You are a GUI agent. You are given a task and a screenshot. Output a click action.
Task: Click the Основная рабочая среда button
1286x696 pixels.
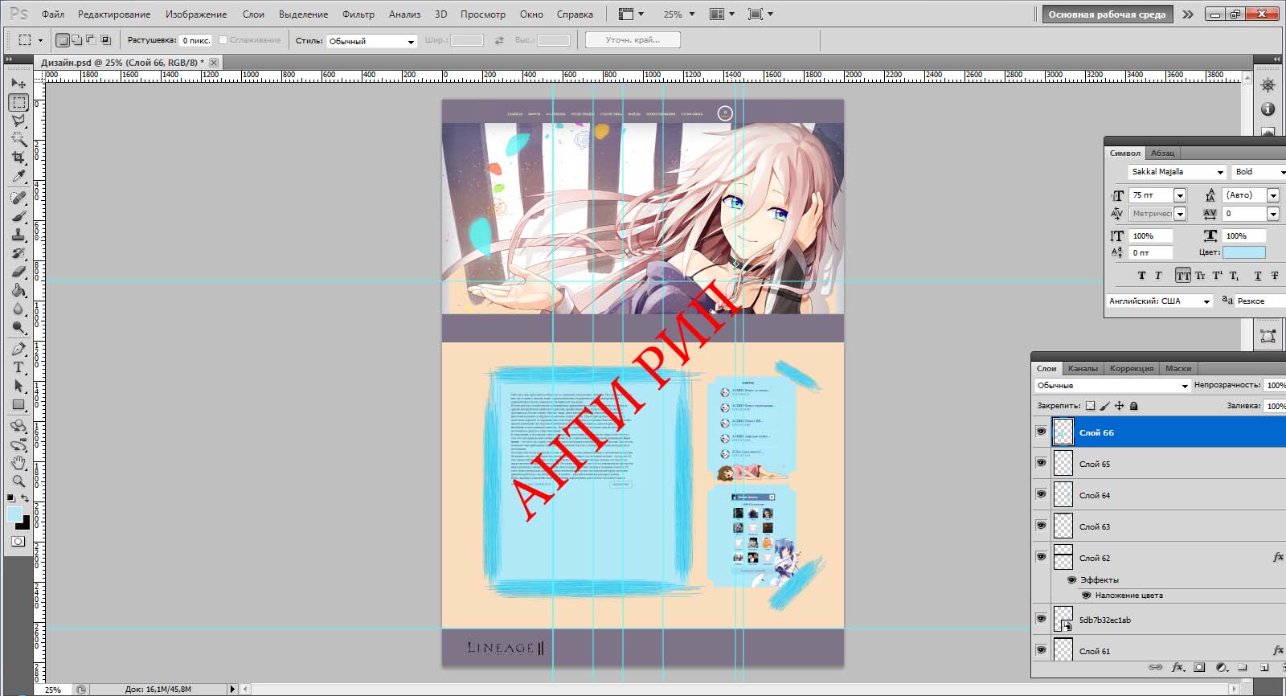pos(1107,14)
